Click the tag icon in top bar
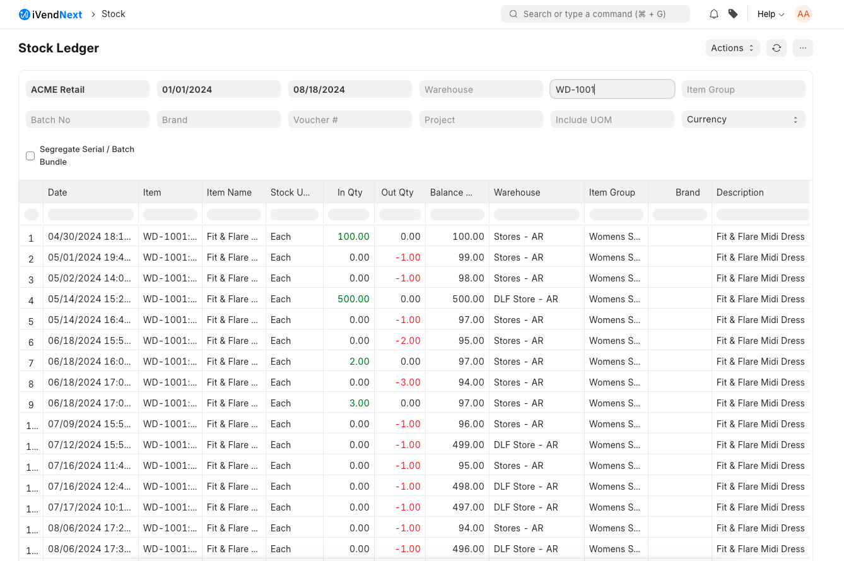 pyautogui.click(x=733, y=14)
